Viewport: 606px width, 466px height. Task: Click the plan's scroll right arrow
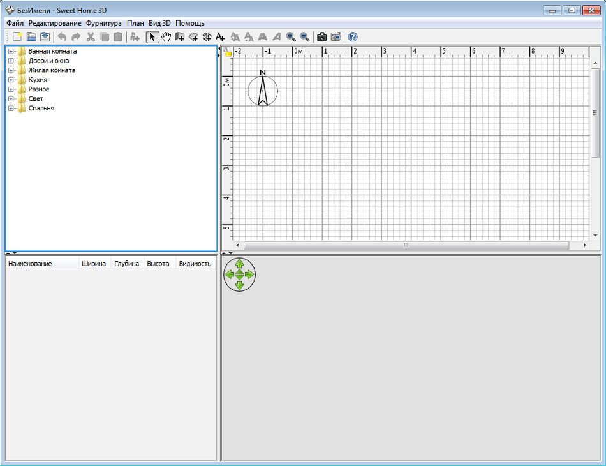pos(585,245)
